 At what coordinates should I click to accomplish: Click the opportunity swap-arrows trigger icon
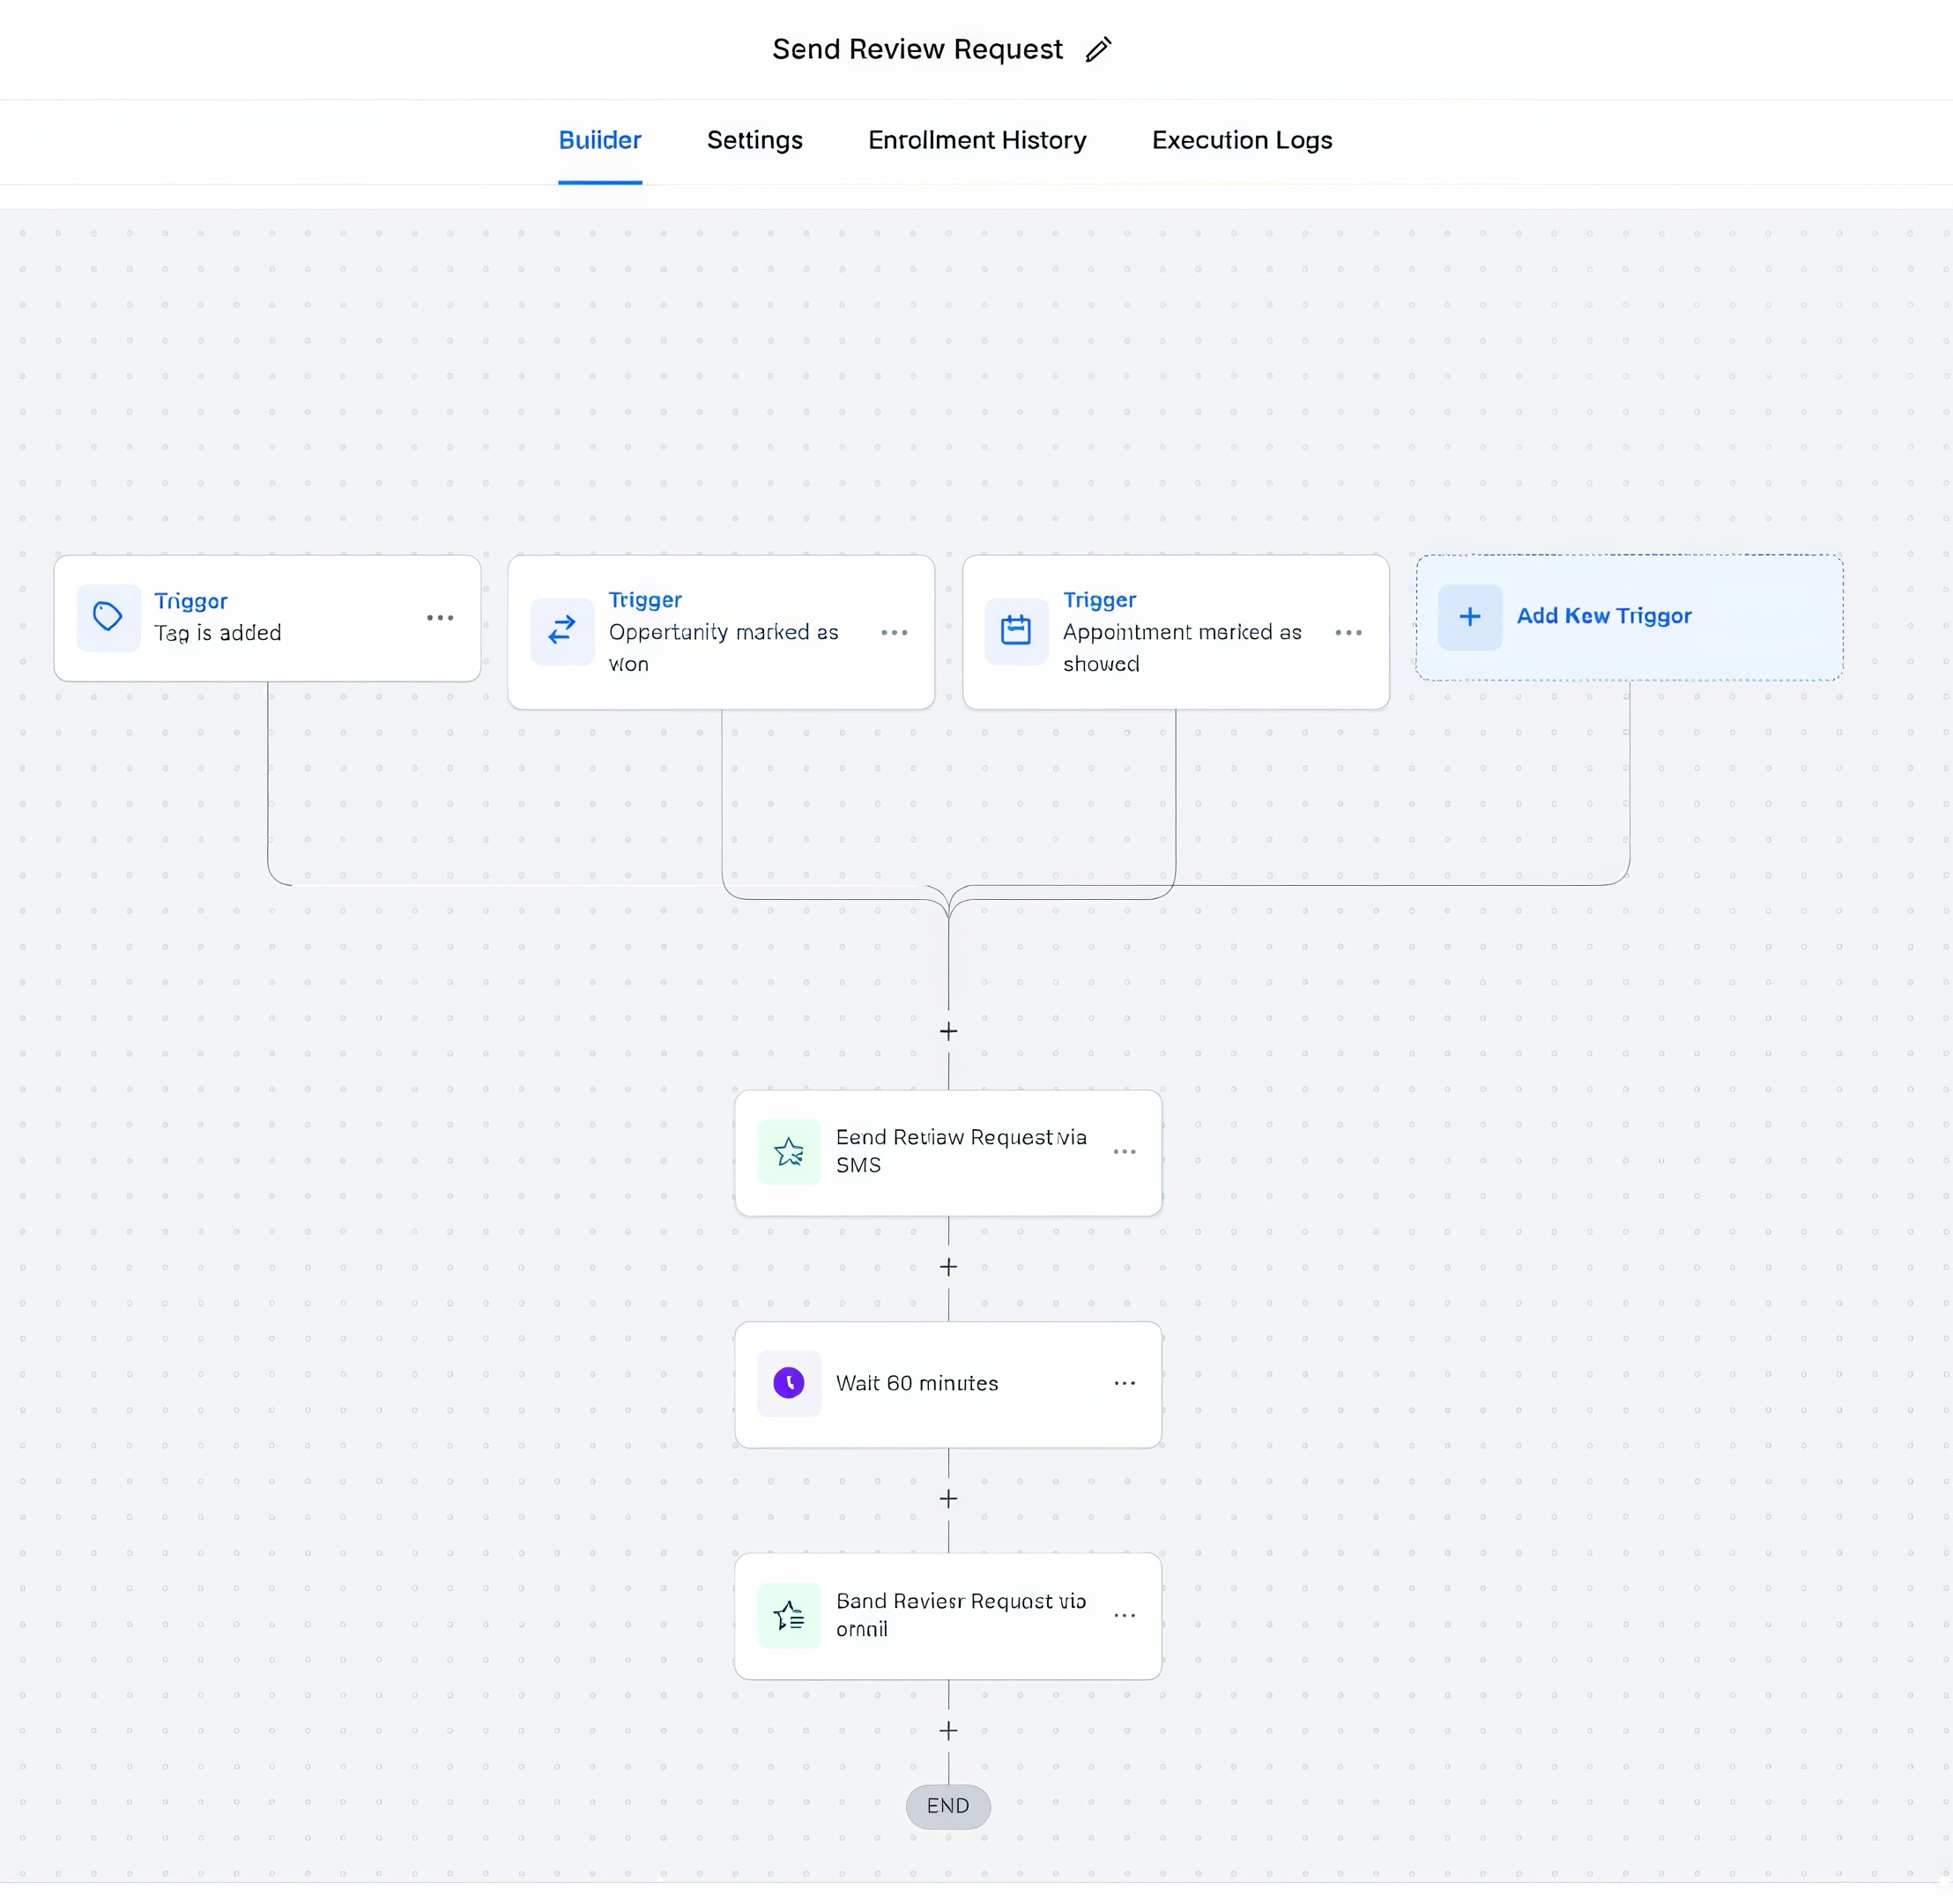click(x=562, y=631)
